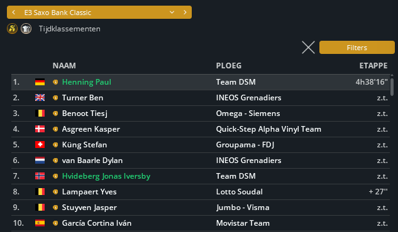398x232 pixels.
Task: Open the Filters button
Action: click(357, 47)
